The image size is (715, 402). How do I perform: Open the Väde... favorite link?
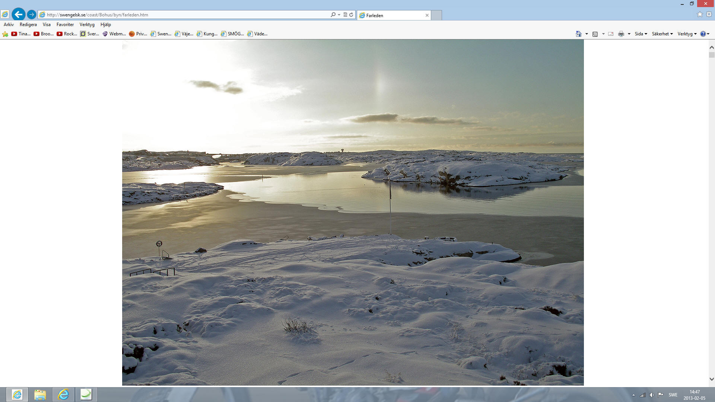(x=257, y=34)
